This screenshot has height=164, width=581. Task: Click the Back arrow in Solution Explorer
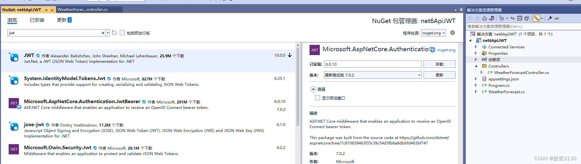pyautogui.click(x=471, y=18)
